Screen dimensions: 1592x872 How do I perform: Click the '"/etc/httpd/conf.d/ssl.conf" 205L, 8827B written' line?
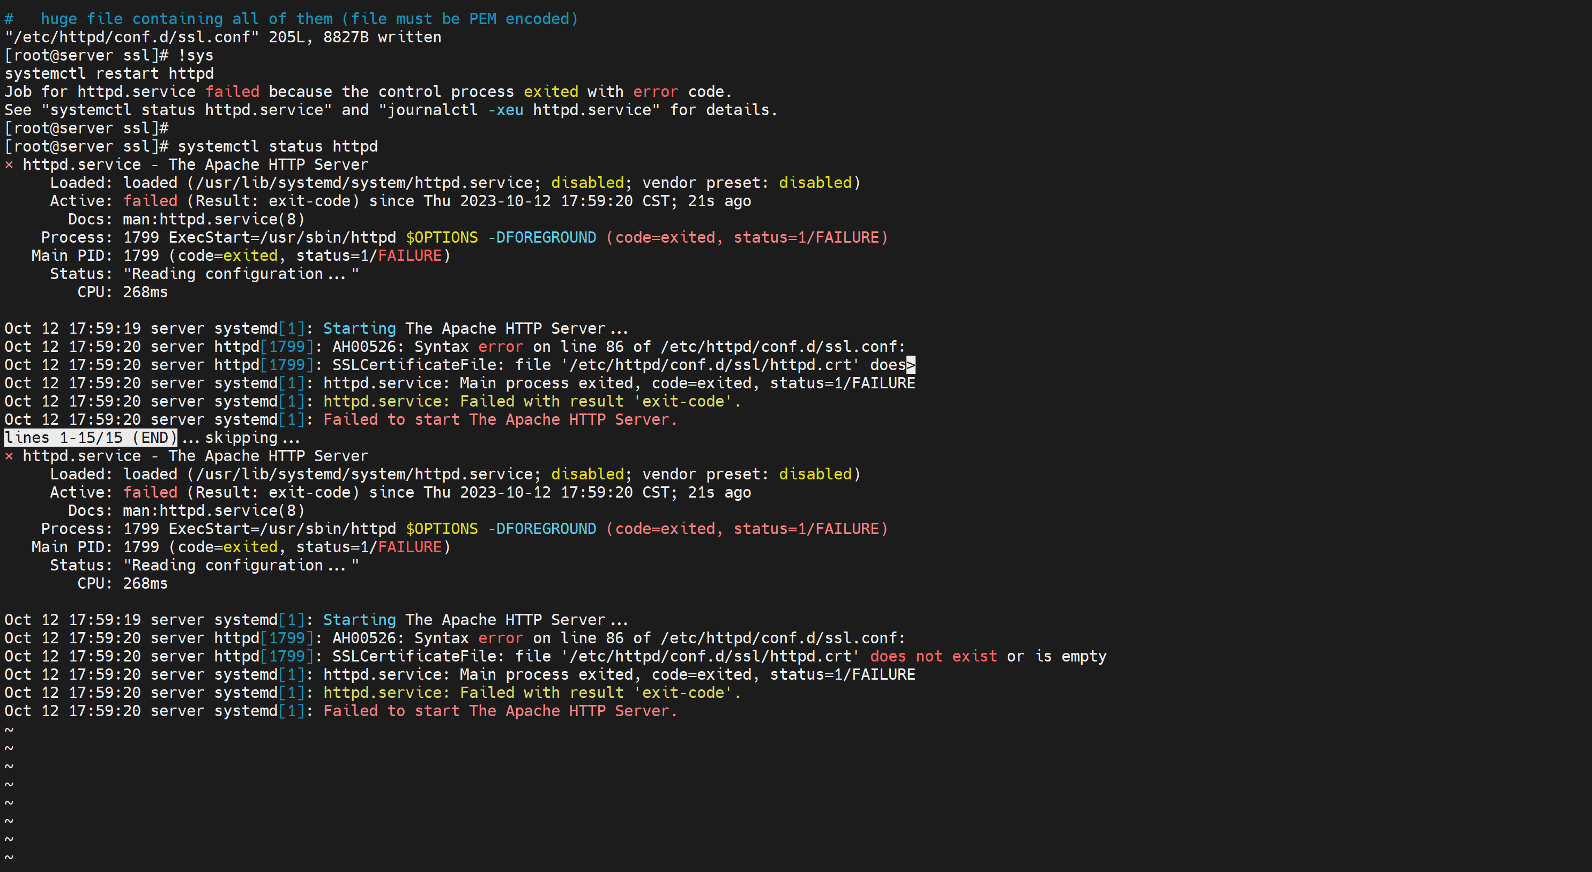[x=222, y=37]
